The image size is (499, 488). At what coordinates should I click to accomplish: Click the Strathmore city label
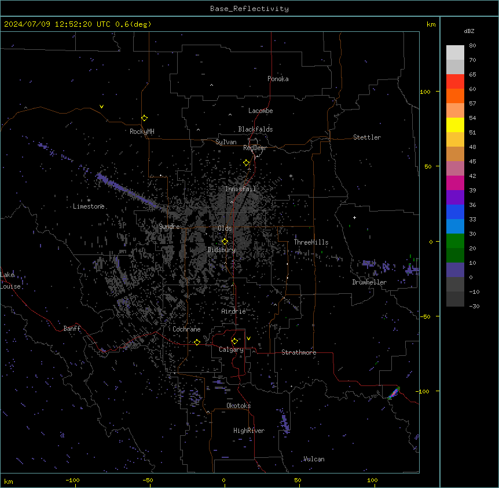[299, 352]
